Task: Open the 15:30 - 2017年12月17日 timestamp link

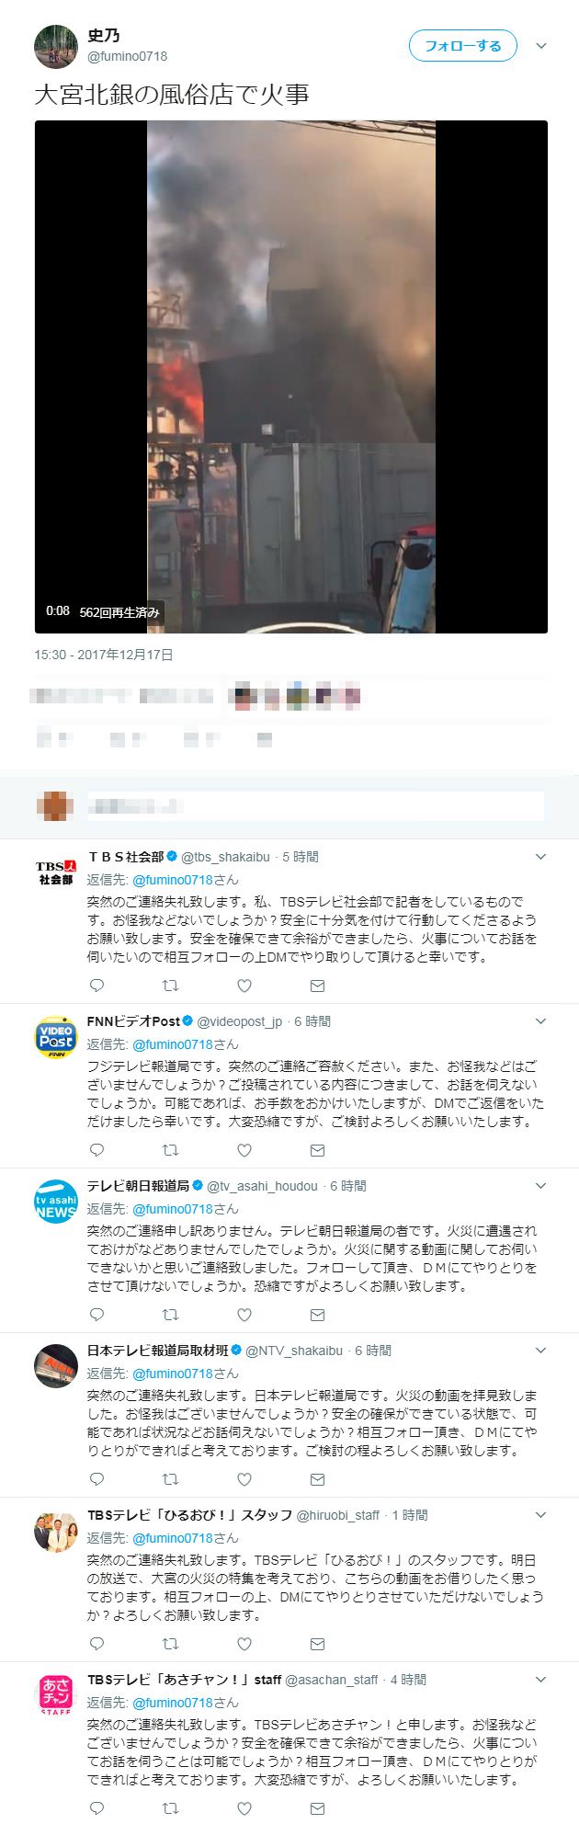Action: [104, 655]
